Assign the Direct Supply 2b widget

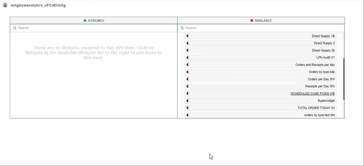coord(260,50)
